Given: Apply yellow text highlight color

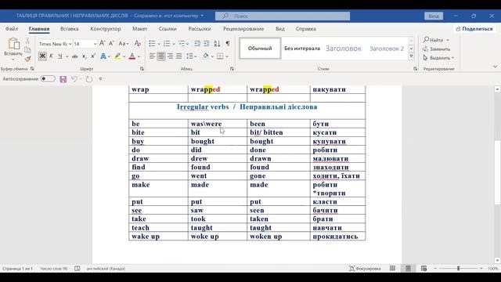Looking at the screenshot, I should 117,56.
